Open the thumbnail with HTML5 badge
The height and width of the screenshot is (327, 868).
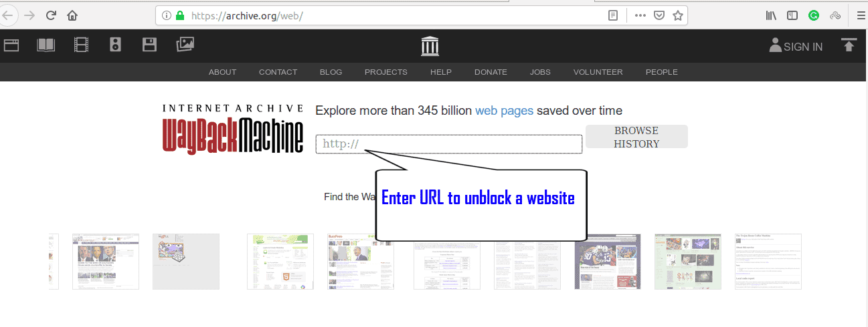pos(280,262)
